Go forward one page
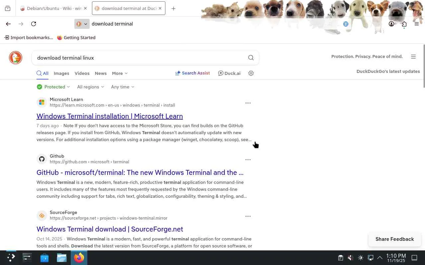The image size is (425, 265). pyautogui.click(x=21, y=24)
